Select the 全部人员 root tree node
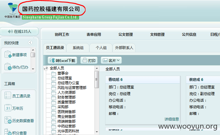Image resolution: width=220 pixels, height=135 pixels. (x=57, y=68)
